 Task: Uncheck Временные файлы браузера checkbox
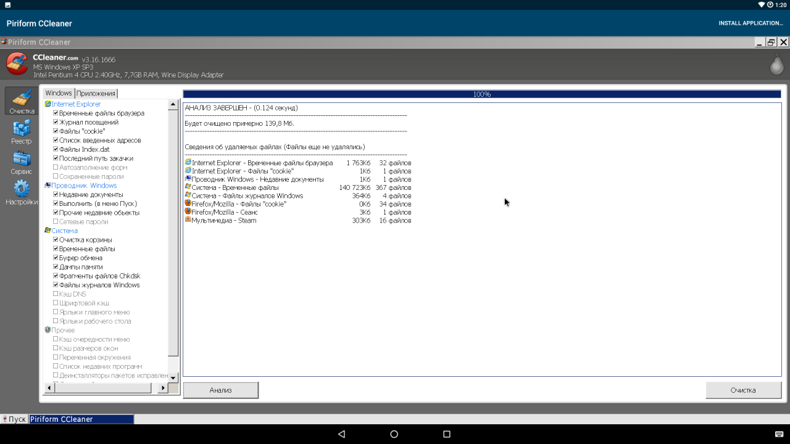[x=56, y=113]
